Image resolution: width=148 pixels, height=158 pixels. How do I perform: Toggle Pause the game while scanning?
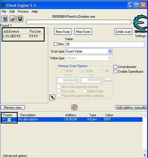[59, 96]
